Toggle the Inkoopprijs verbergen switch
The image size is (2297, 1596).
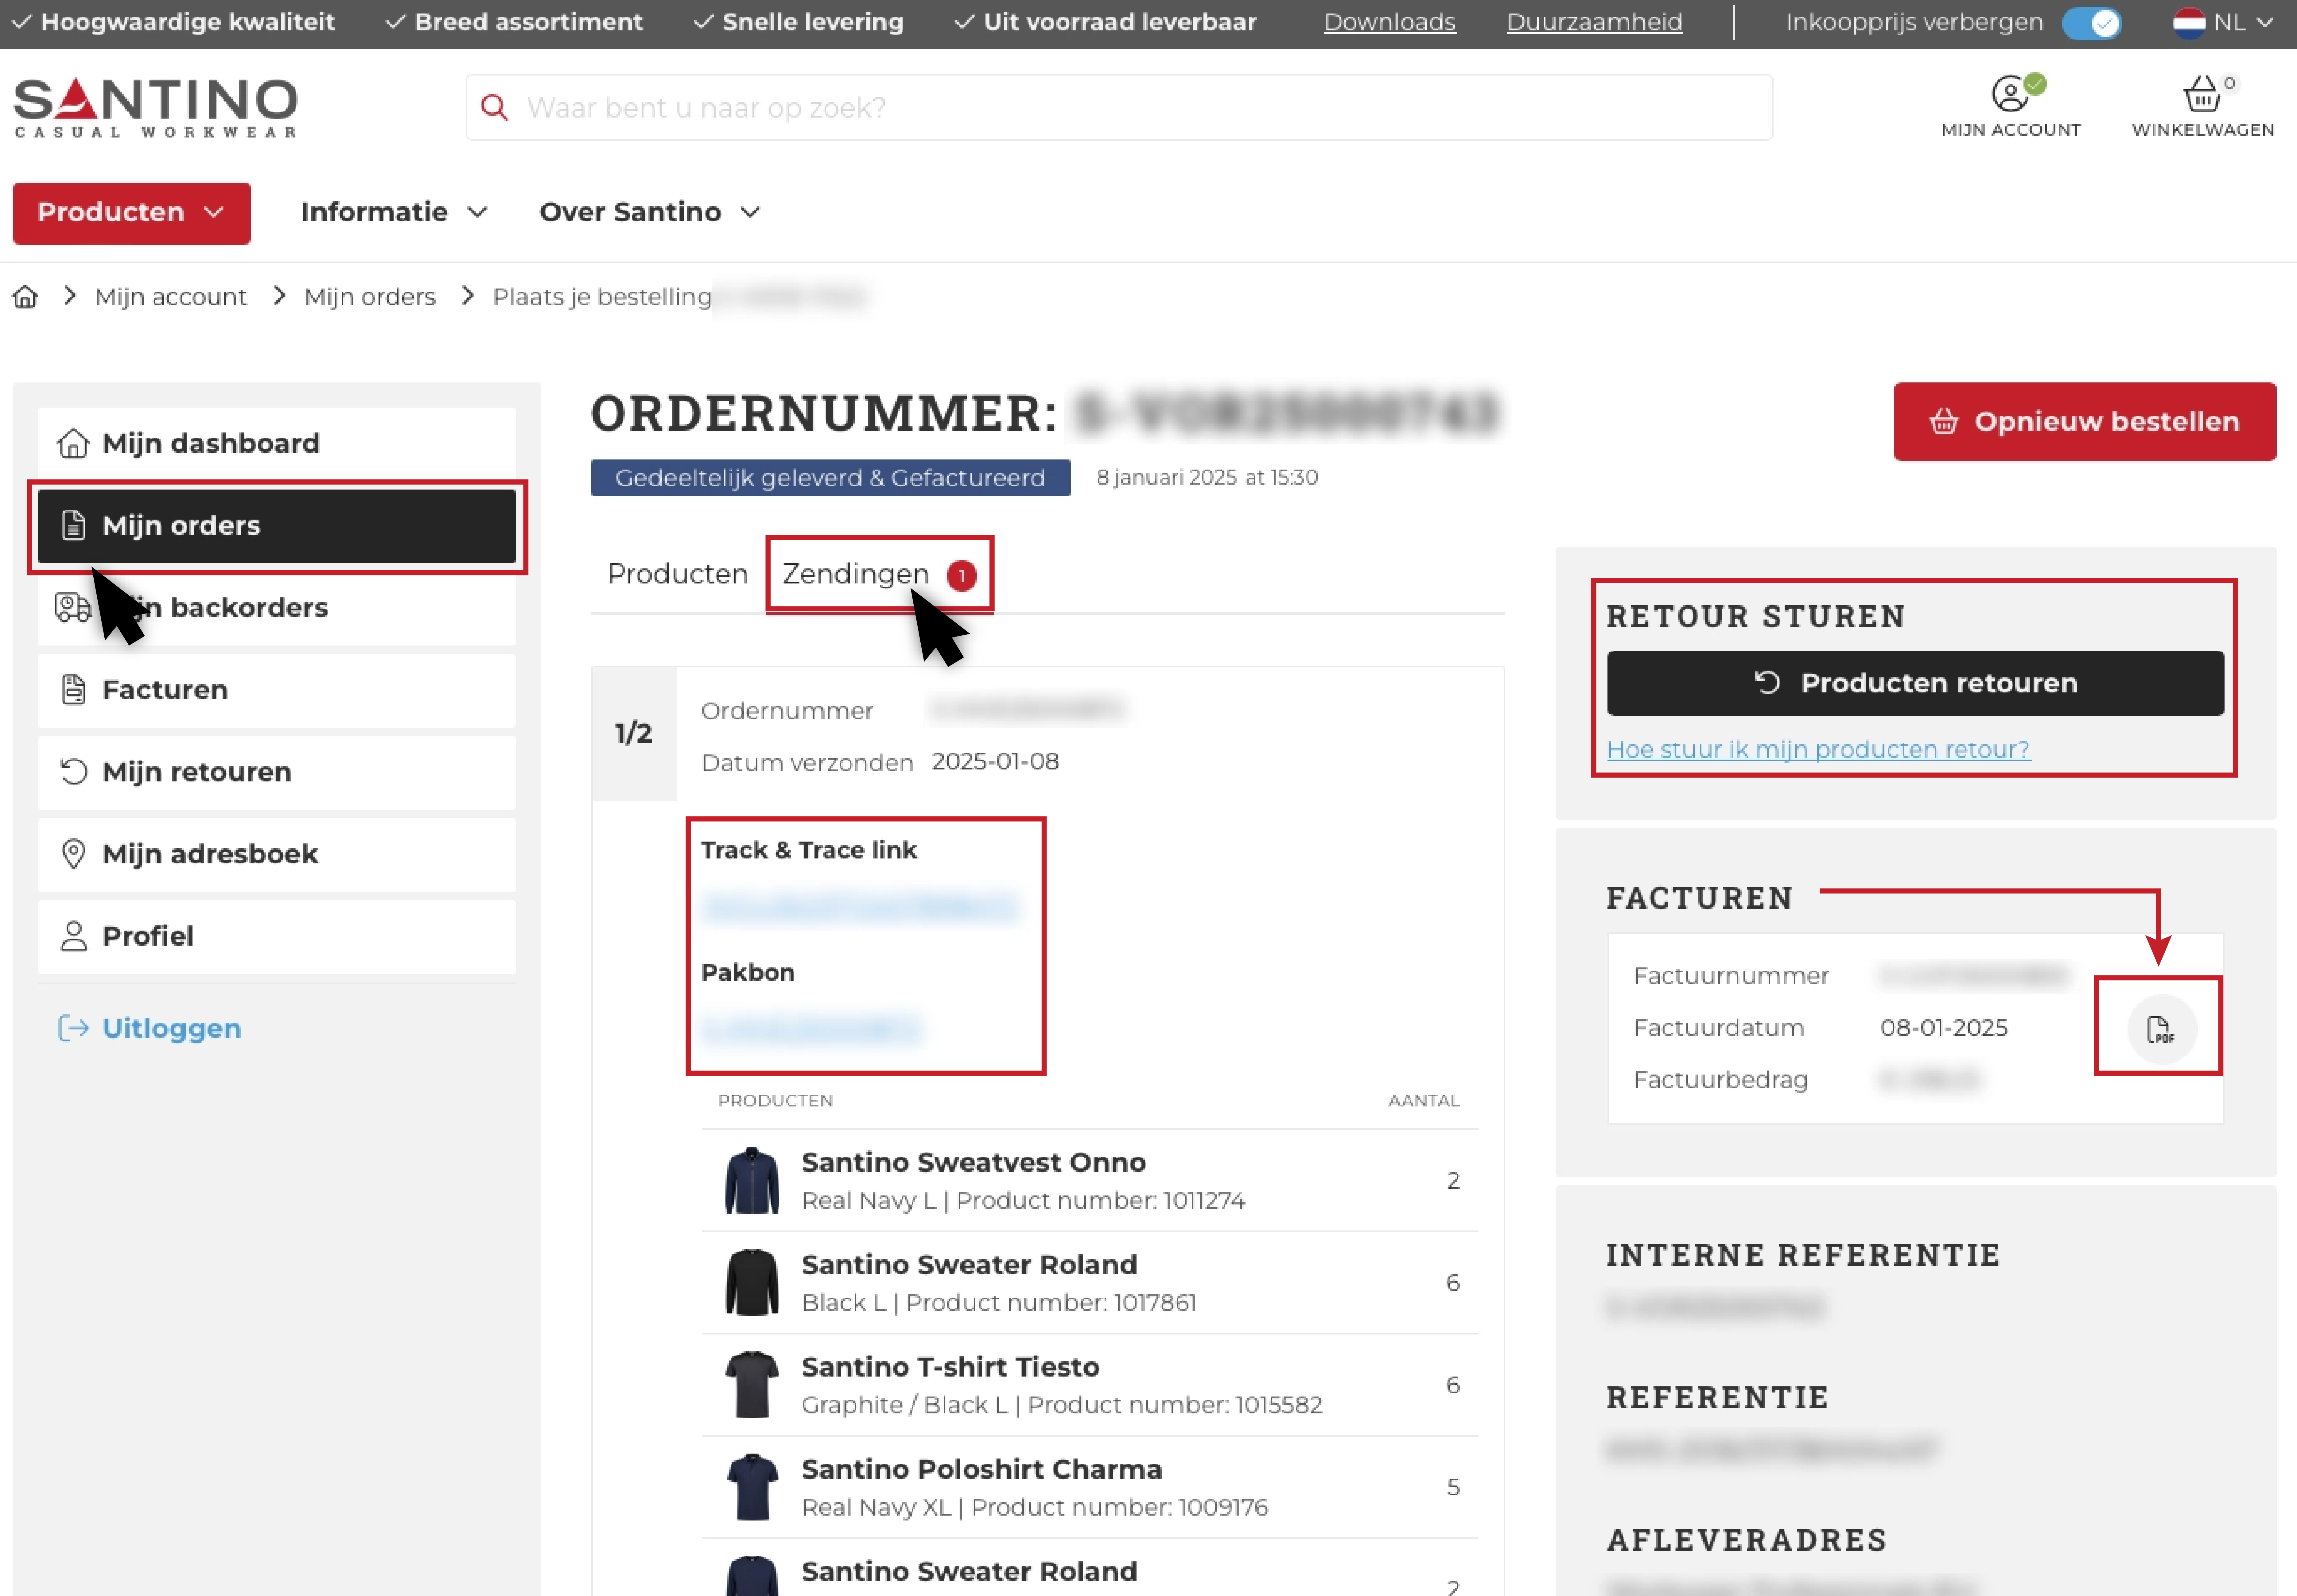[x=2092, y=23]
